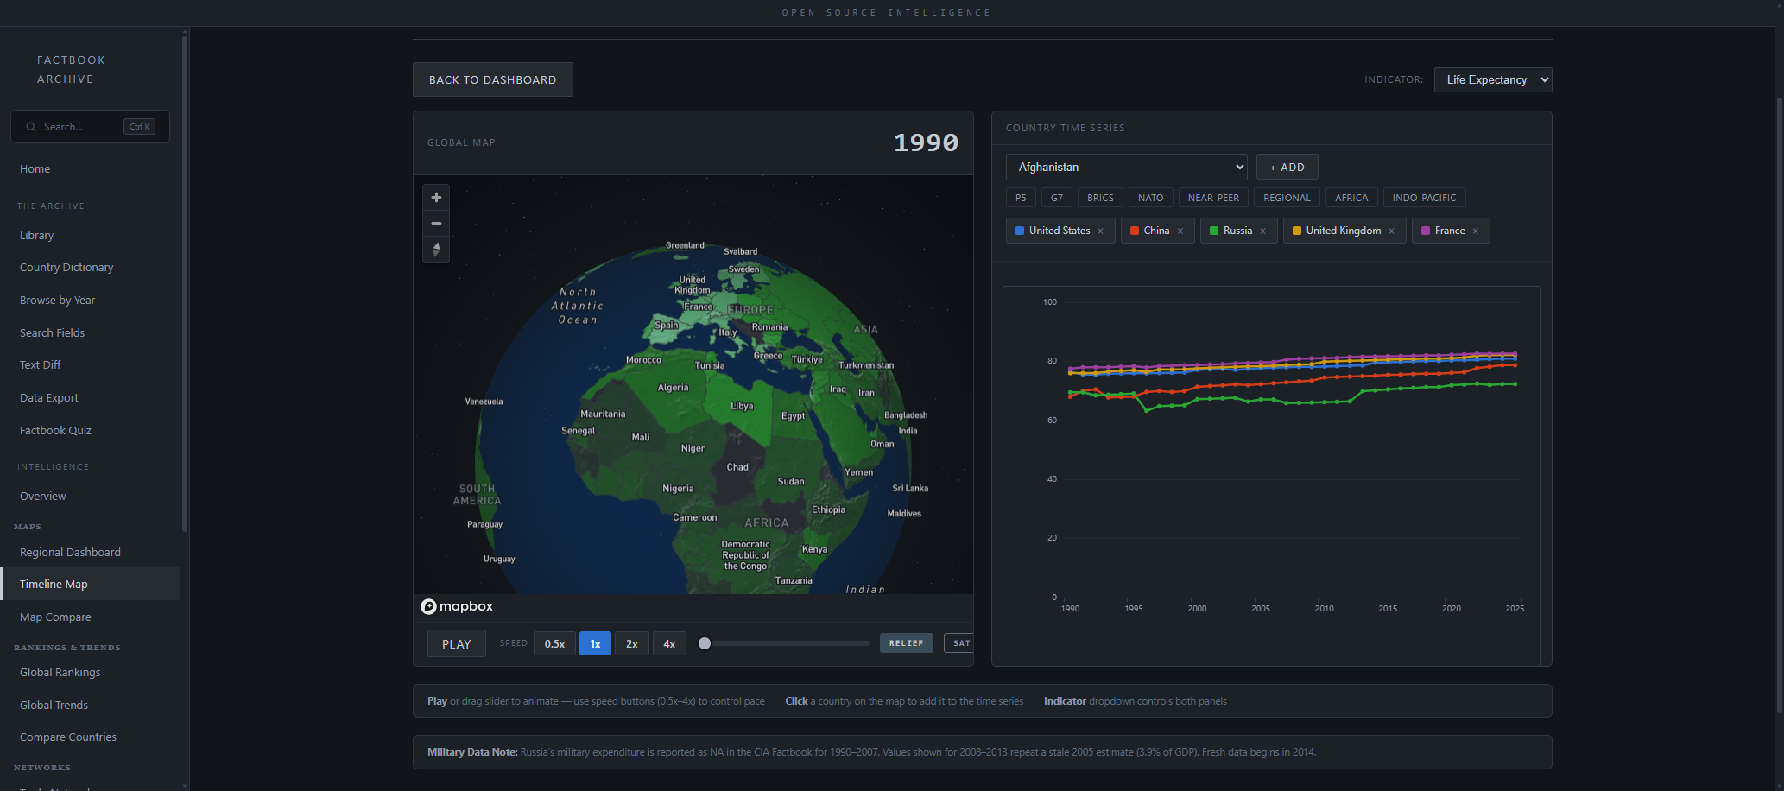
Task: Open Map Compare in sidebar
Action: [x=55, y=617]
